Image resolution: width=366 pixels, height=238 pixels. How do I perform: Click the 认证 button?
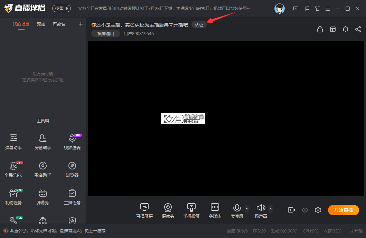pyautogui.click(x=199, y=25)
